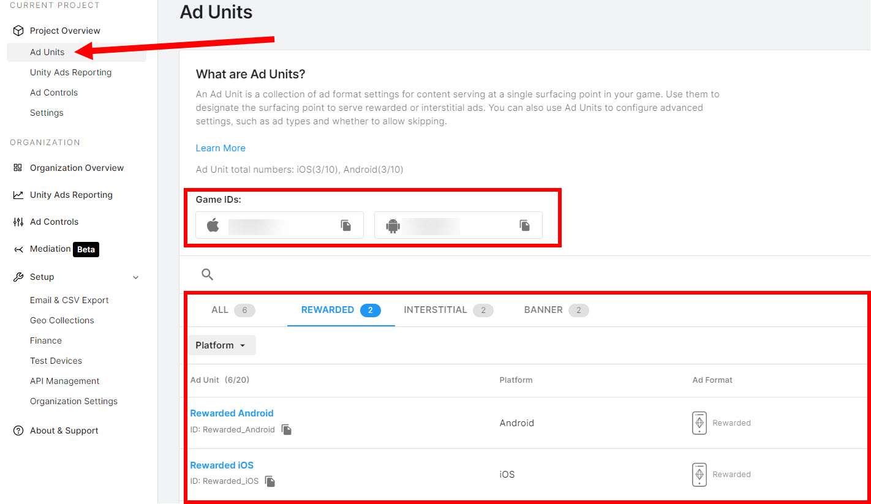871x504 pixels.
Task: Click the Project Overview cube icon
Action: pos(18,31)
